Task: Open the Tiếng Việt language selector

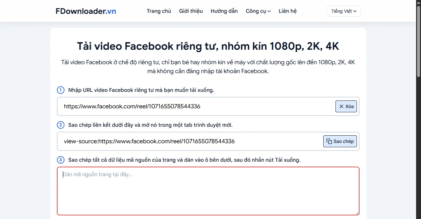Action: click(x=344, y=11)
